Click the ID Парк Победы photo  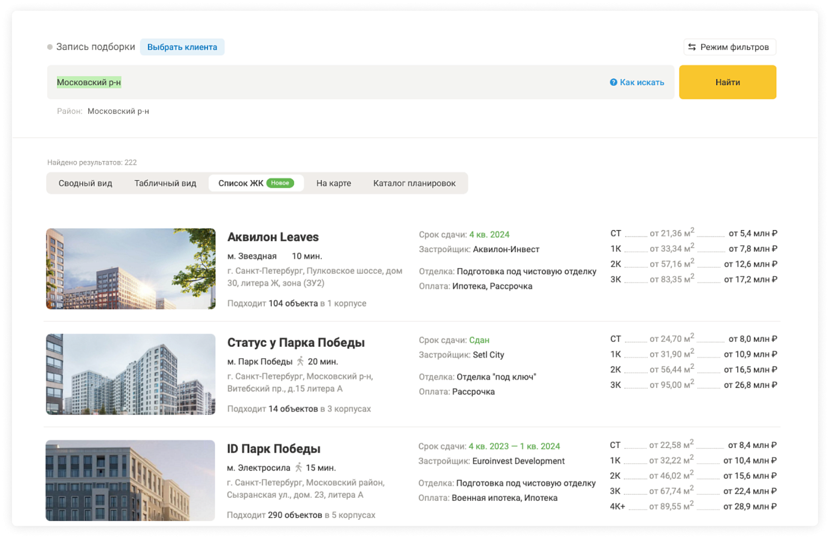(x=130, y=480)
